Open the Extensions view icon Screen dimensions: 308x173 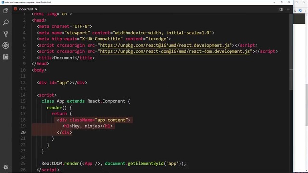6,57
